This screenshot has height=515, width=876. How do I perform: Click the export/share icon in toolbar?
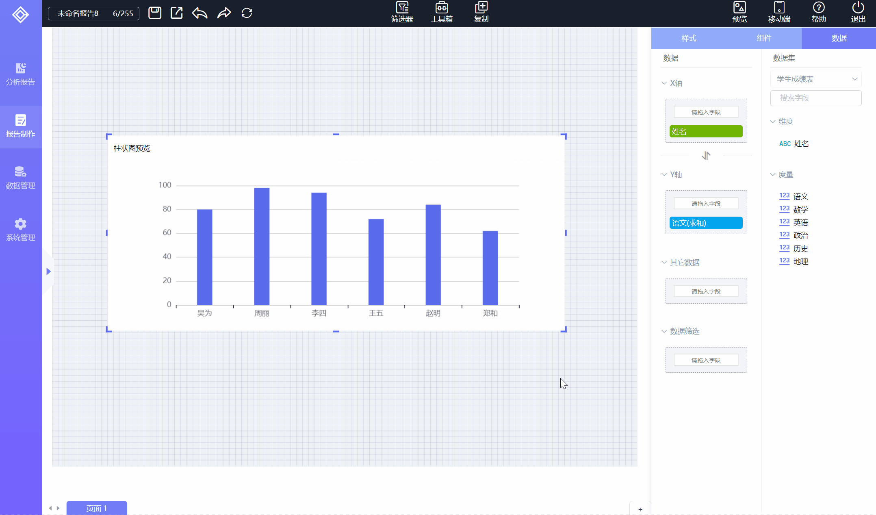tap(176, 13)
